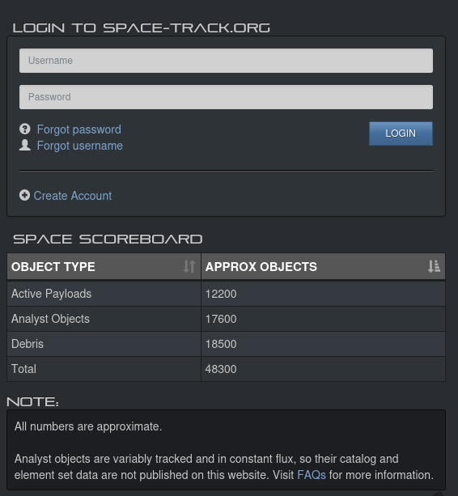Open the Forgot password link
Image resolution: width=458 pixels, height=496 pixels.
(79, 129)
